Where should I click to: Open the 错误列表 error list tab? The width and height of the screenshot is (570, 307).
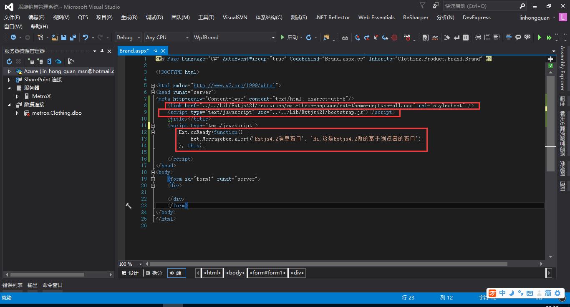point(13,285)
